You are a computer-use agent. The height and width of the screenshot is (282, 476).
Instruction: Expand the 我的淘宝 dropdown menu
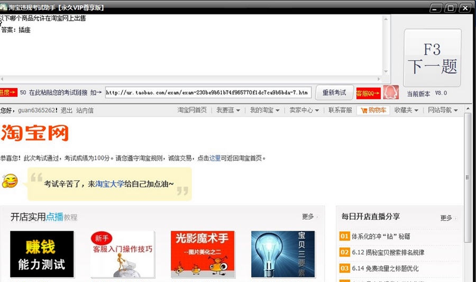click(x=264, y=110)
